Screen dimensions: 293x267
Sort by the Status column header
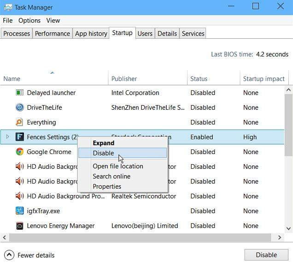tap(213, 78)
